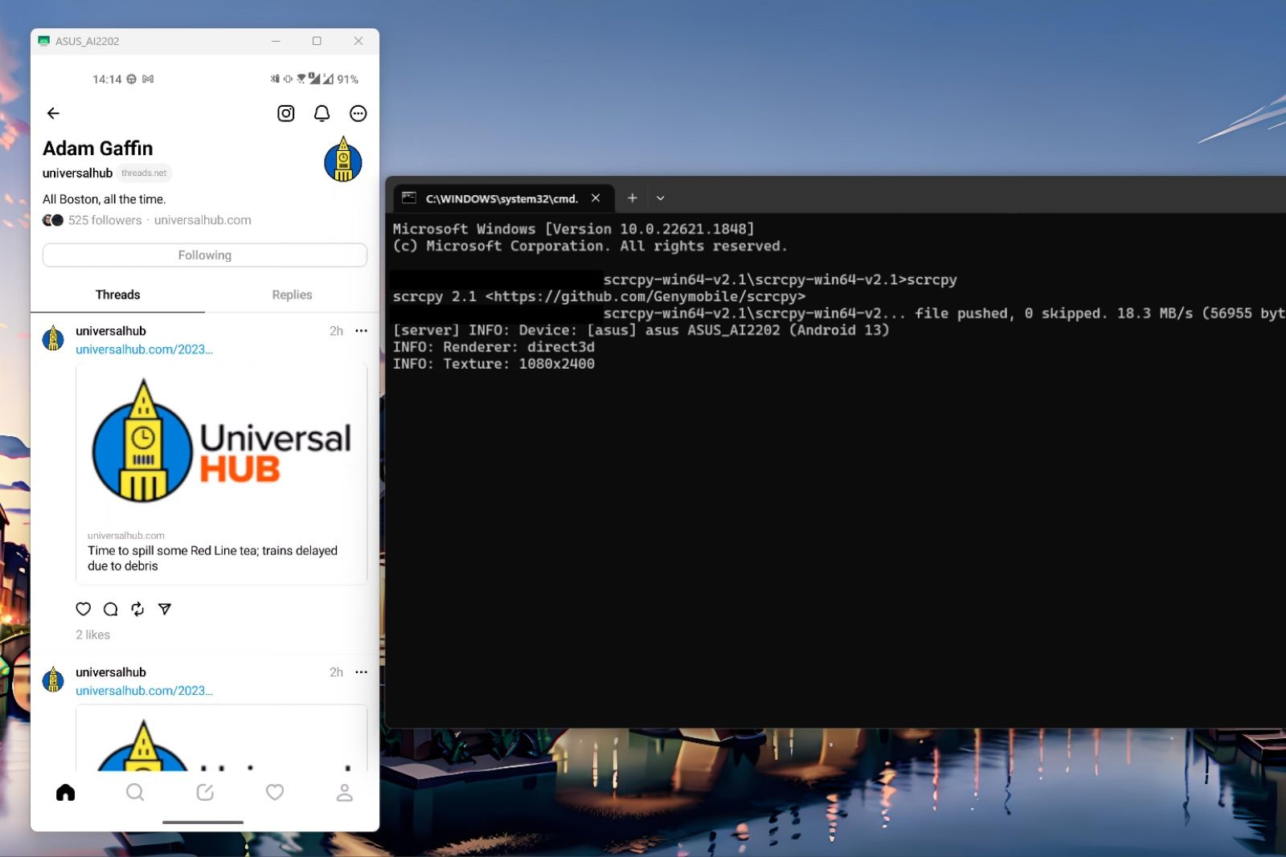This screenshot has width=1286, height=857.
Task: Click the Renderer: direct3d terminal line
Action: [494, 347]
